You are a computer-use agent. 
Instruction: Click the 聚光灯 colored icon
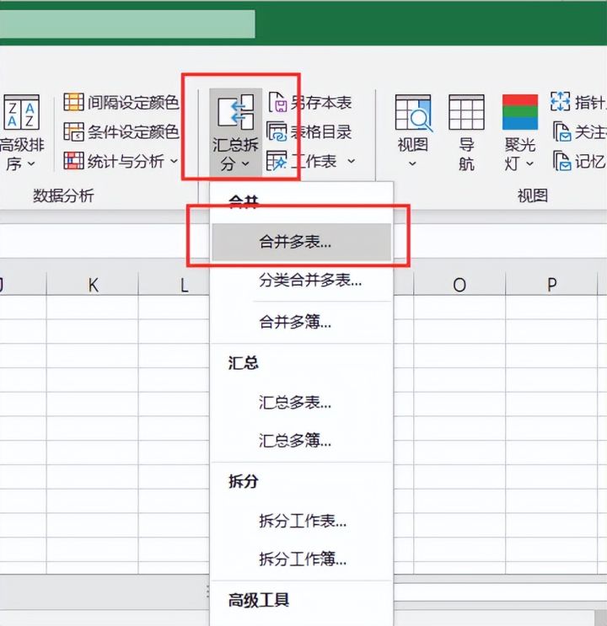[519, 112]
